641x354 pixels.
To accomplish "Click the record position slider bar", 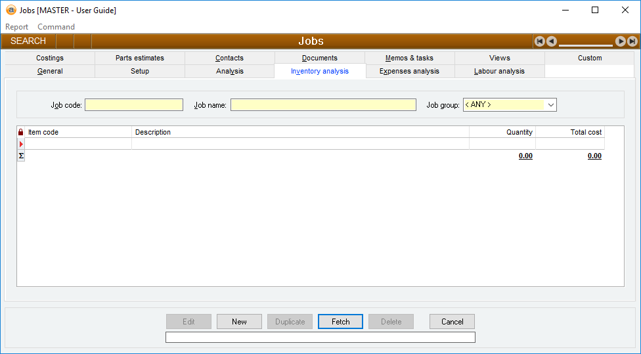I will pyautogui.click(x=585, y=44).
